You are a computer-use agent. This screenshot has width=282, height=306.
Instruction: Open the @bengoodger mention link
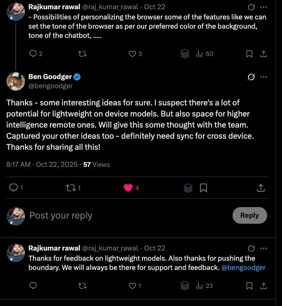244,268
